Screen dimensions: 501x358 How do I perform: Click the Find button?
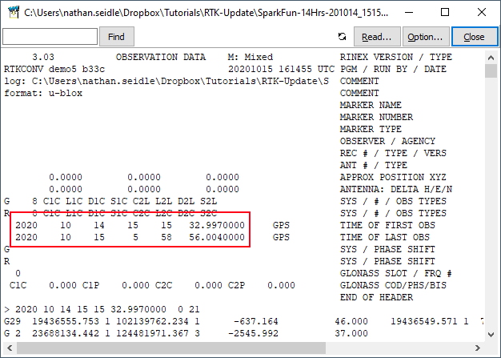coord(117,37)
